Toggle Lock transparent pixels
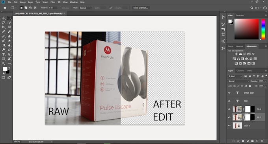 click(x=234, y=86)
